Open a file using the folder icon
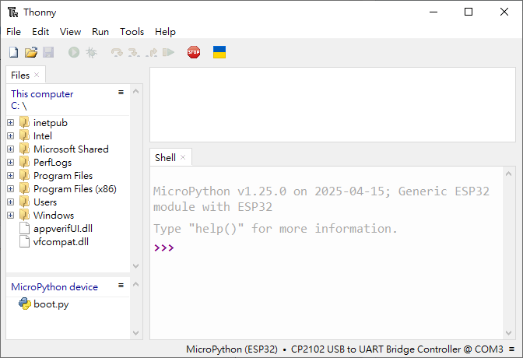 click(31, 52)
